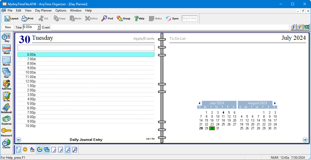Click inside the Event text field
The image size is (311, 160).
tap(170, 27)
